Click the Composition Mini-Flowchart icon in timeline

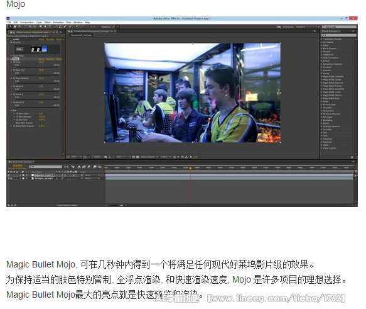coord(67,167)
